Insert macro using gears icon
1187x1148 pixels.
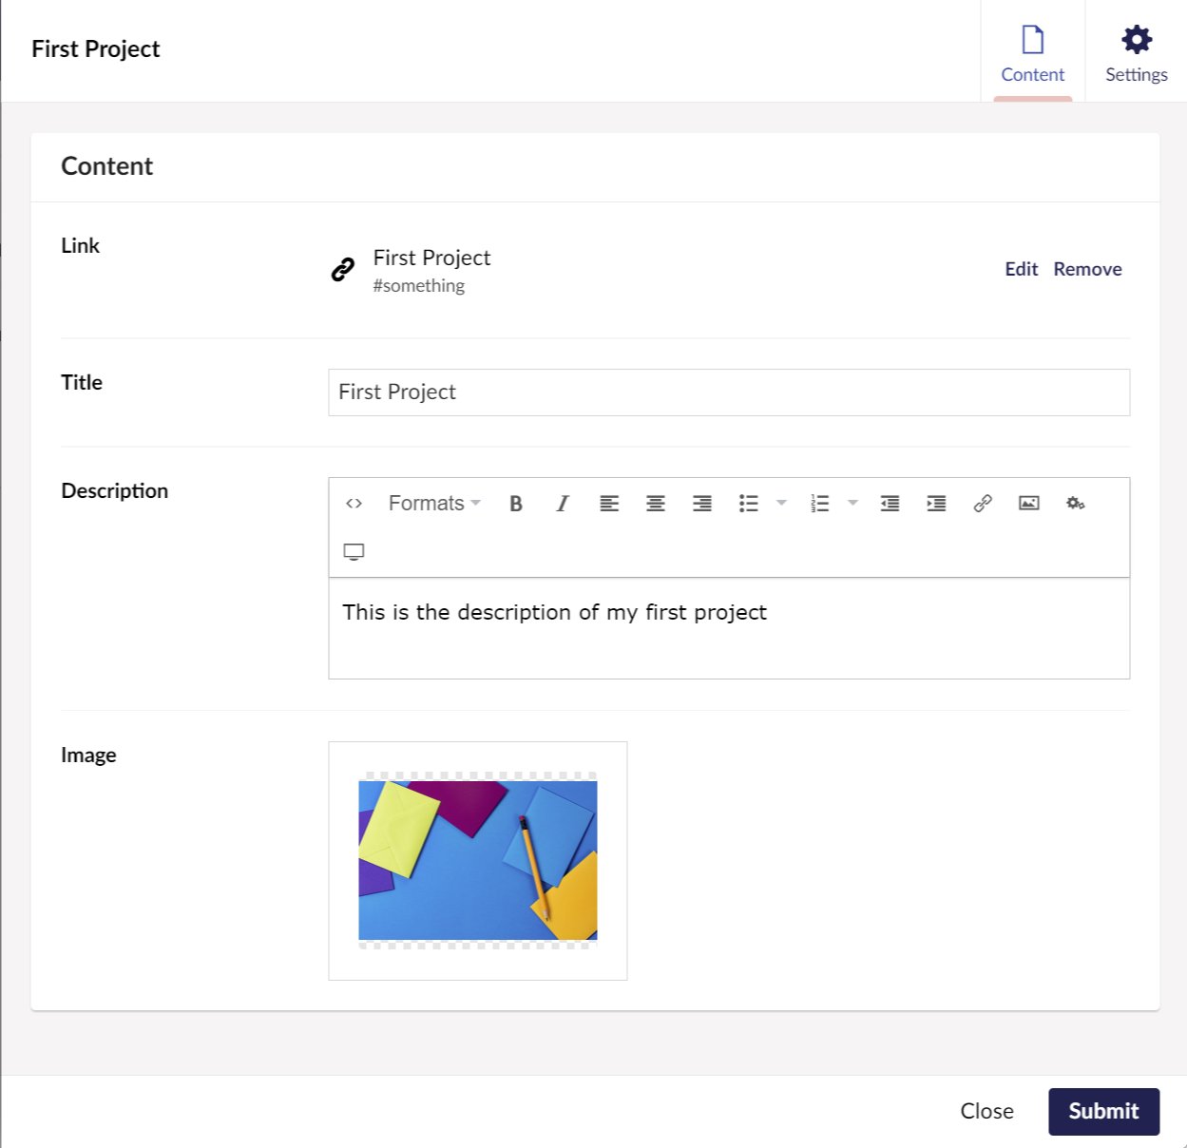(1076, 504)
